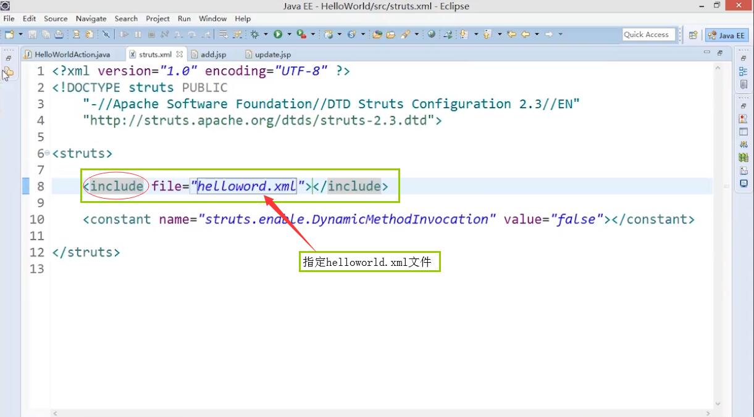Open the Data Source Explorer icon
754x417 pixels.
pos(744,158)
